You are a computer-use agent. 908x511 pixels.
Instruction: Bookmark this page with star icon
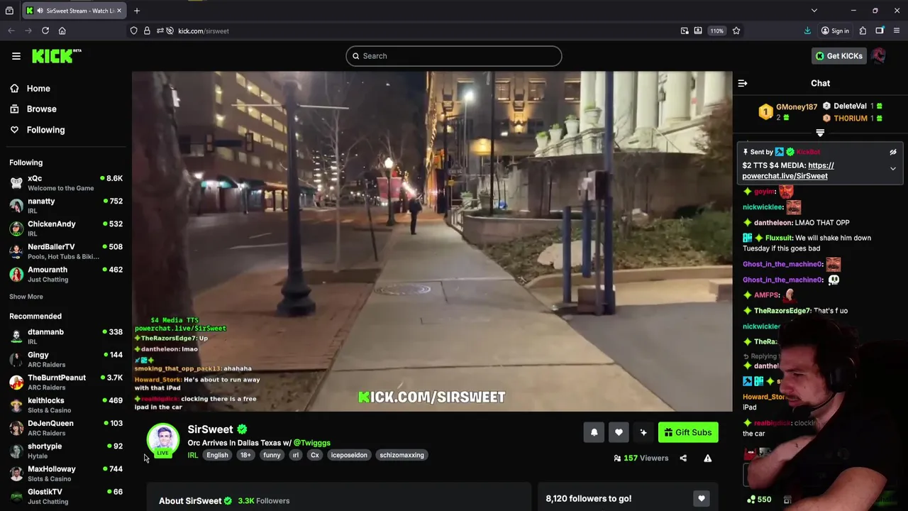pos(736,31)
